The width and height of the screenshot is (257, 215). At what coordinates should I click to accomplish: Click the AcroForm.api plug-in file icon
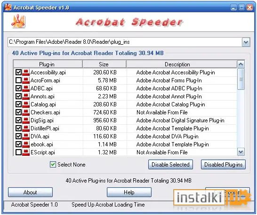click(26, 80)
